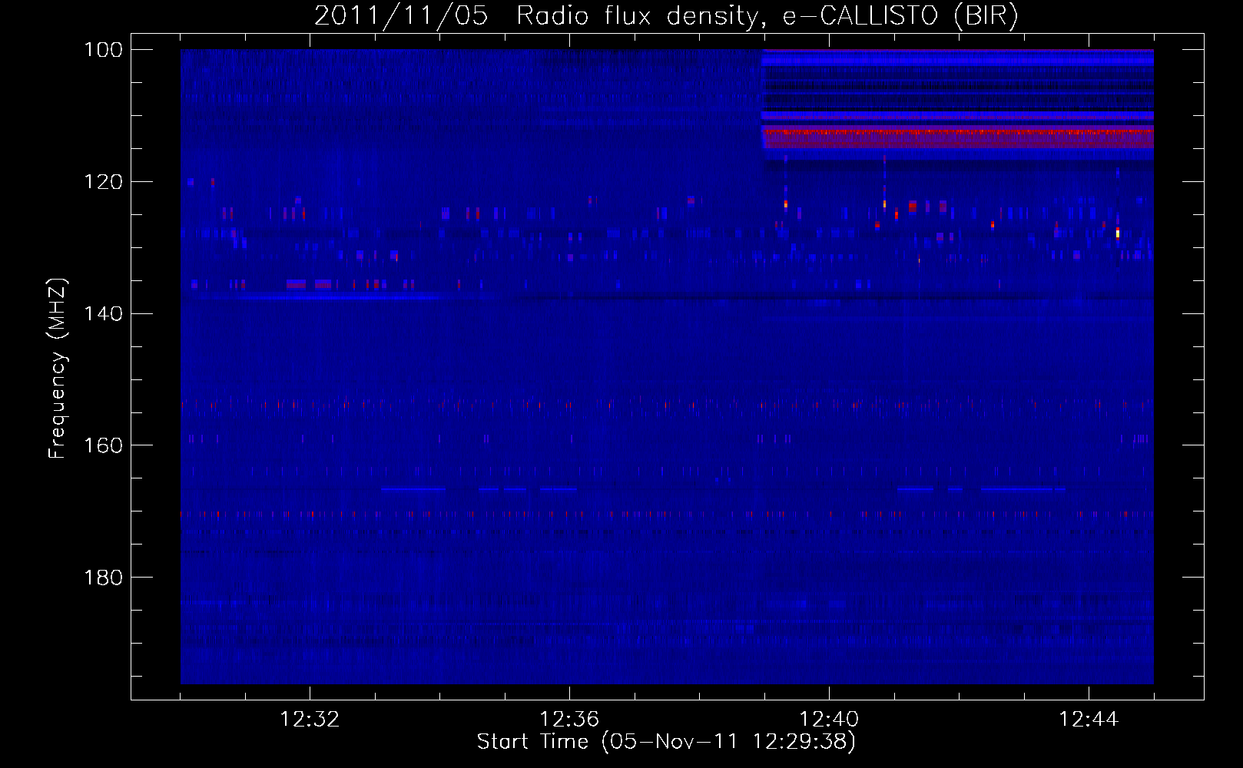Click the '12:32' time tick label
The width and height of the screenshot is (1243, 768).
(310, 720)
